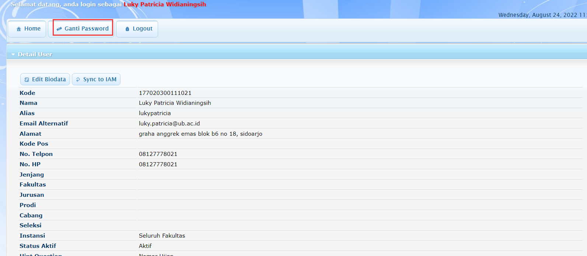Click the swap arrows icon beside Ganti Password
The image size is (587, 256).
point(59,29)
